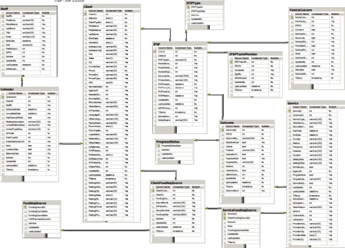Click the Calendar table title bar

[29, 89]
